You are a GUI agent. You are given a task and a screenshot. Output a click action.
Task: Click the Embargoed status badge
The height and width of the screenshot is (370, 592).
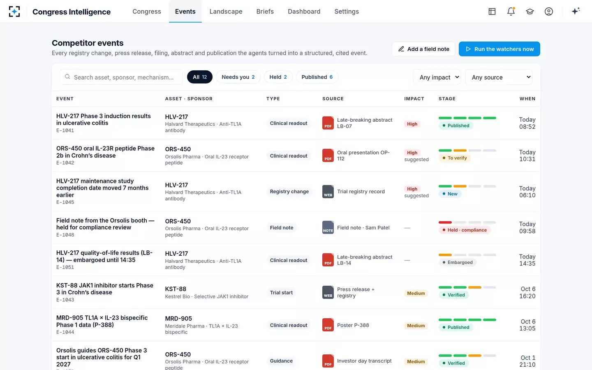(x=458, y=262)
